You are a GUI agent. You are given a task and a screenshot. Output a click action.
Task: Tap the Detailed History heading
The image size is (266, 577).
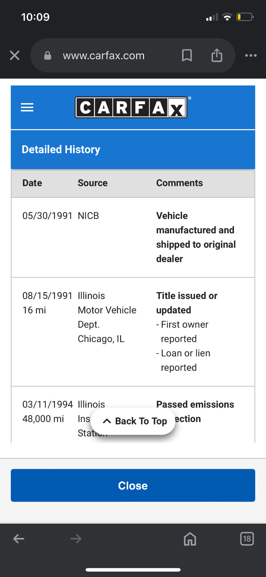pyautogui.click(x=61, y=149)
